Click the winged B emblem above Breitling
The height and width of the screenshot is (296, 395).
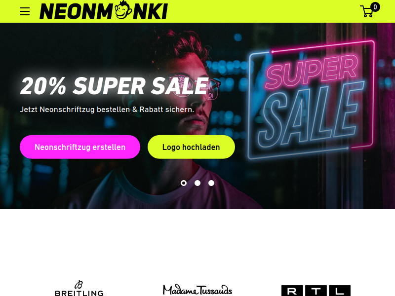[x=79, y=285]
